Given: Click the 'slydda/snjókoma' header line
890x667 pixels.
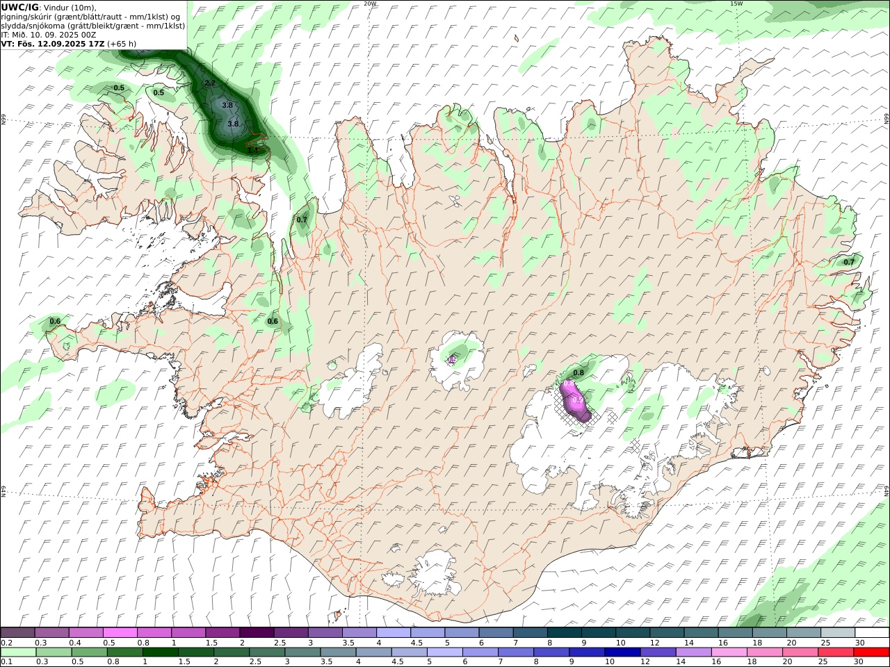Looking at the screenshot, I should (x=92, y=25).
